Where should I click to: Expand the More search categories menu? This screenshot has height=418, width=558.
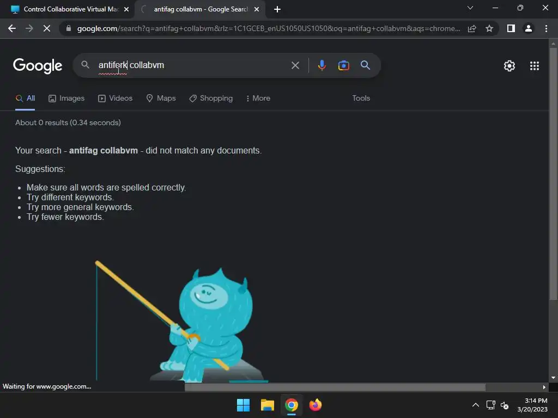point(258,99)
